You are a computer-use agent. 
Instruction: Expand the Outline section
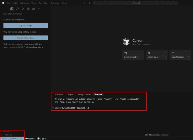(x=7, y=131)
